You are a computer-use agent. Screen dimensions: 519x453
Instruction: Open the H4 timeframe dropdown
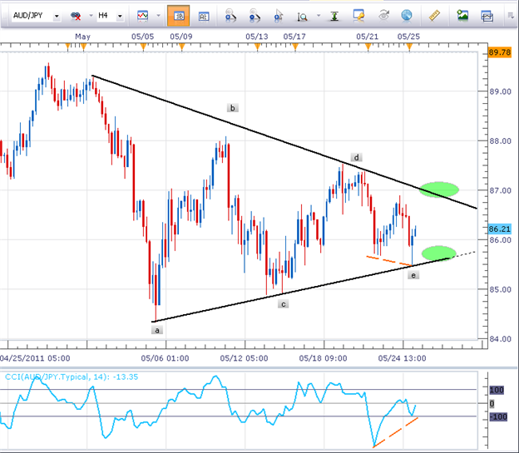(x=120, y=16)
